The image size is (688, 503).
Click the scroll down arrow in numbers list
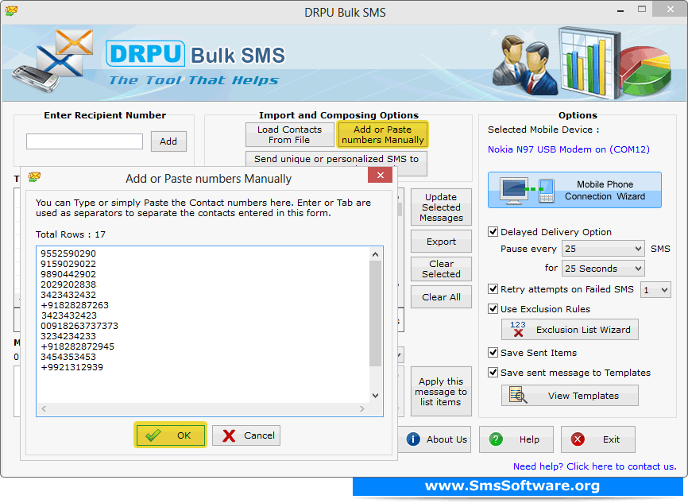pyautogui.click(x=375, y=396)
